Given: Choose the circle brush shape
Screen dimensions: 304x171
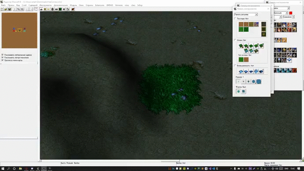Looking at the screenshot, I should pyautogui.click(x=238, y=91).
